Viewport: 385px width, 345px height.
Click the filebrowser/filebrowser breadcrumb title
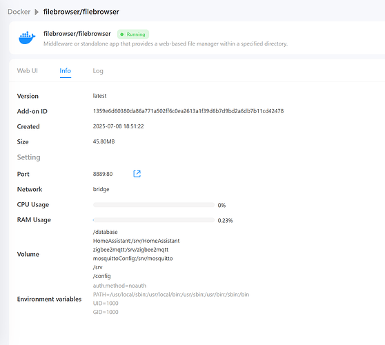pyautogui.click(x=81, y=12)
